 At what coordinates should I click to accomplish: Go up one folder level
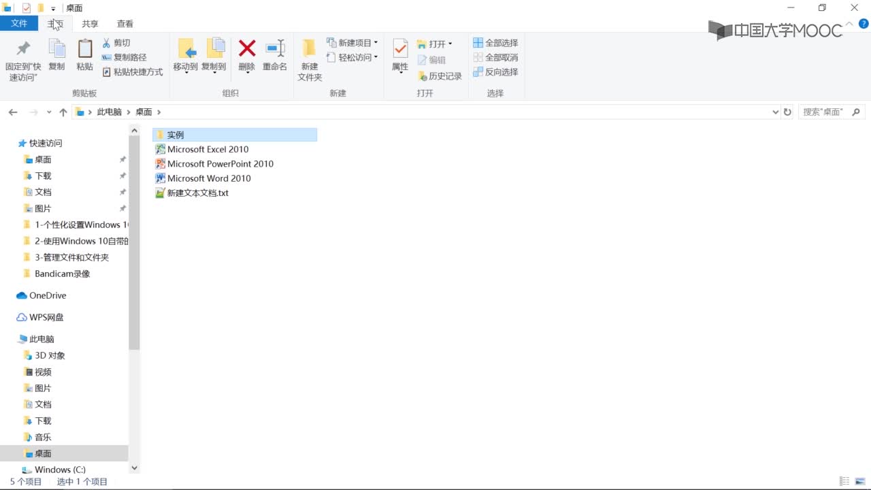tap(63, 112)
